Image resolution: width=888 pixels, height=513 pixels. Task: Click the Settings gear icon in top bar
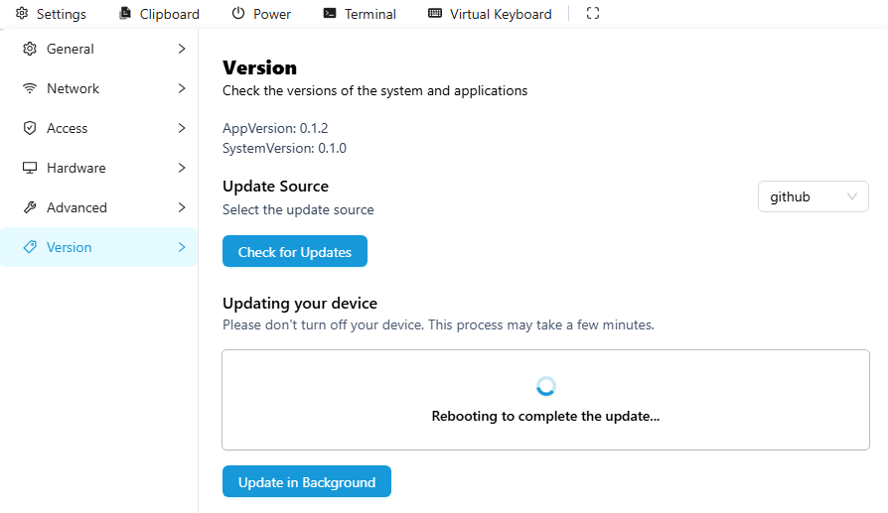pyautogui.click(x=22, y=14)
